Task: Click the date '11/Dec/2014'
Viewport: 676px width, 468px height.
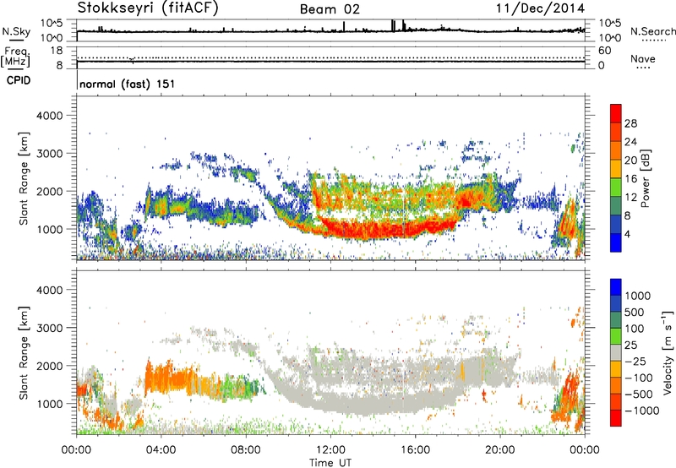Action: [x=540, y=8]
